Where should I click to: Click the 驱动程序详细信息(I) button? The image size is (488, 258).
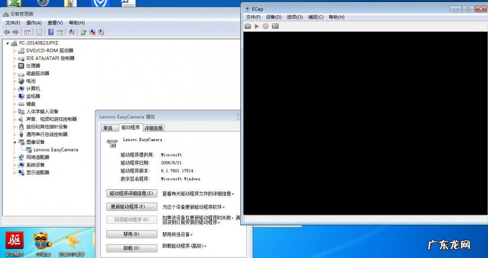[131, 193]
